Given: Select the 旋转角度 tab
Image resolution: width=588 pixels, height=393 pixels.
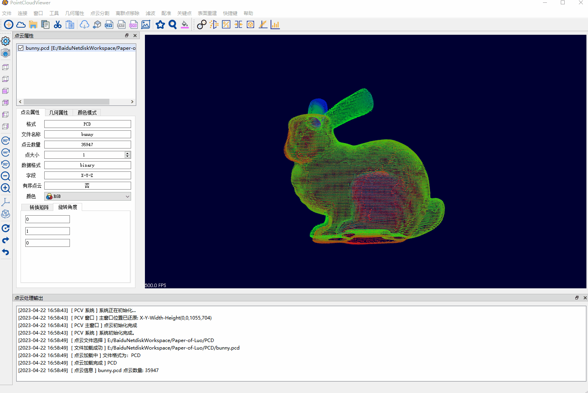Looking at the screenshot, I should tap(68, 207).
